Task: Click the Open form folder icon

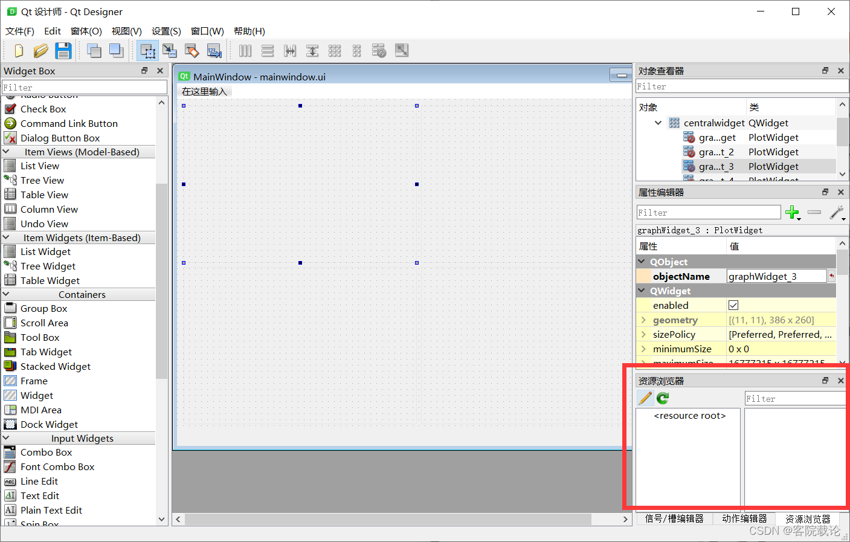Action: click(x=40, y=51)
